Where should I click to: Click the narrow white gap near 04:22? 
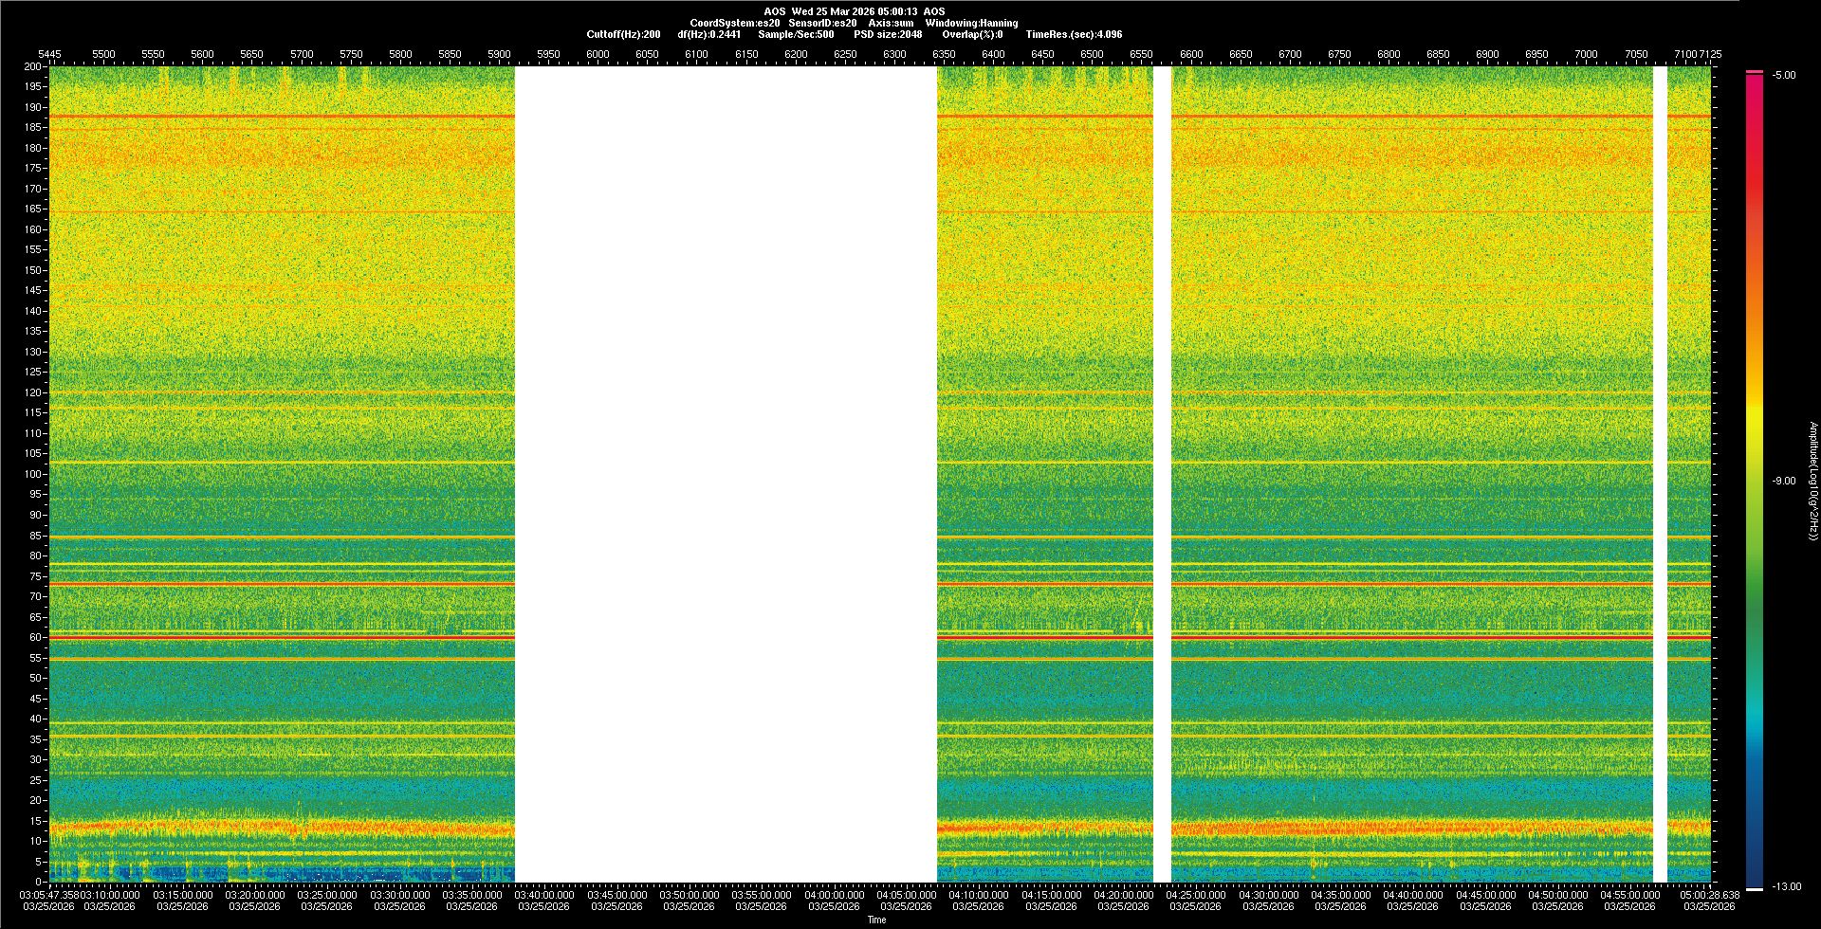1162,474
